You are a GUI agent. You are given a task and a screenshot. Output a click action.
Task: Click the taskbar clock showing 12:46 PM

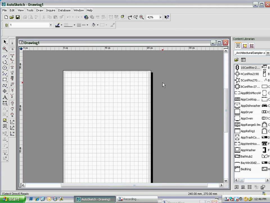[260, 199]
